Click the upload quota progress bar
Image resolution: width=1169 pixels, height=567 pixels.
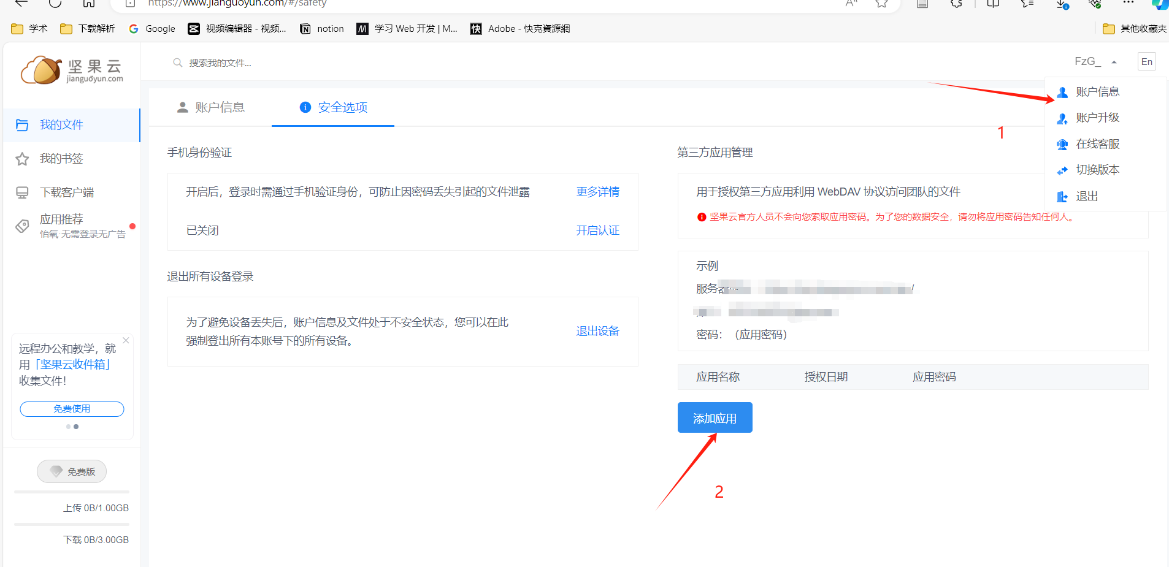(x=72, y=492)
